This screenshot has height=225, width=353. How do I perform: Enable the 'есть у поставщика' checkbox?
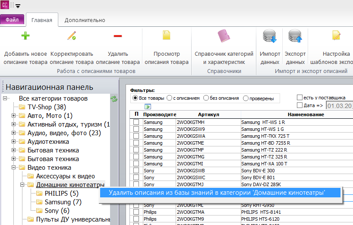click(x=299, y=97)
